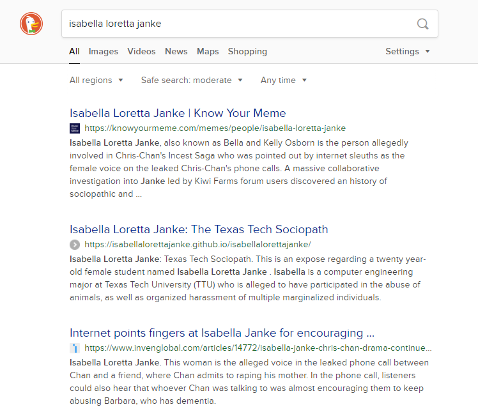Click the Know Your Meme result description text

click(239, 168)
